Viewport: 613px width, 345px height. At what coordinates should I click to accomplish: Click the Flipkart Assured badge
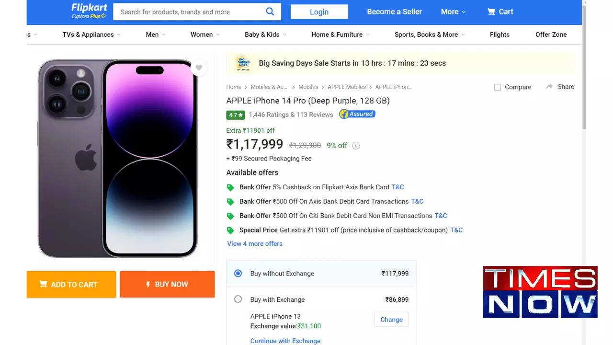357,114
